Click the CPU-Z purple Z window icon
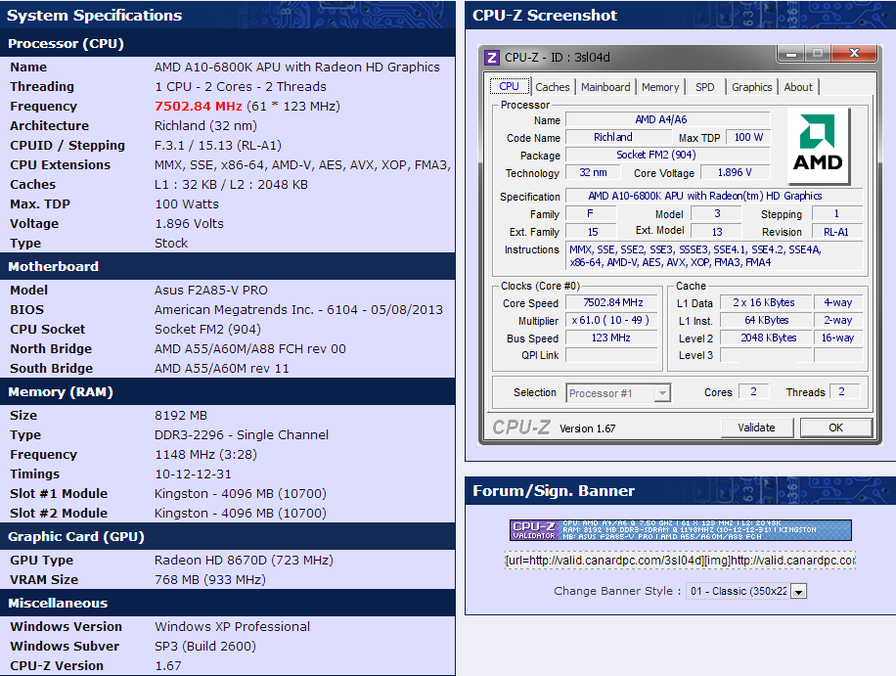 [x=491, y=57]
